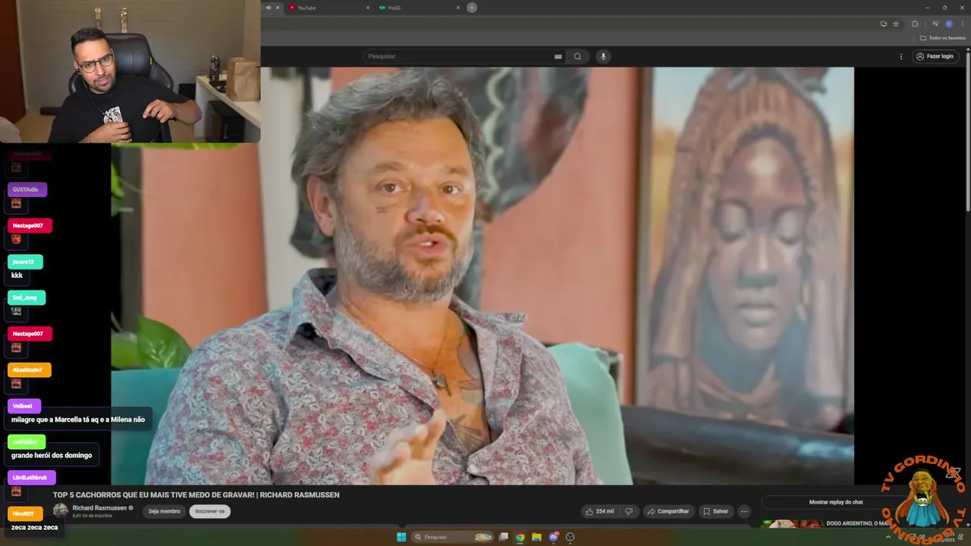Screen dimensions: 971x546
Task: Click the Compartilhar share button
Action: (x=668, y=511)
